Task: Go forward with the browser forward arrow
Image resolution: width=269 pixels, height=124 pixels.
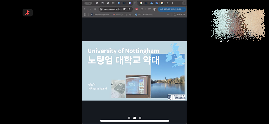Action: (90, 9)
